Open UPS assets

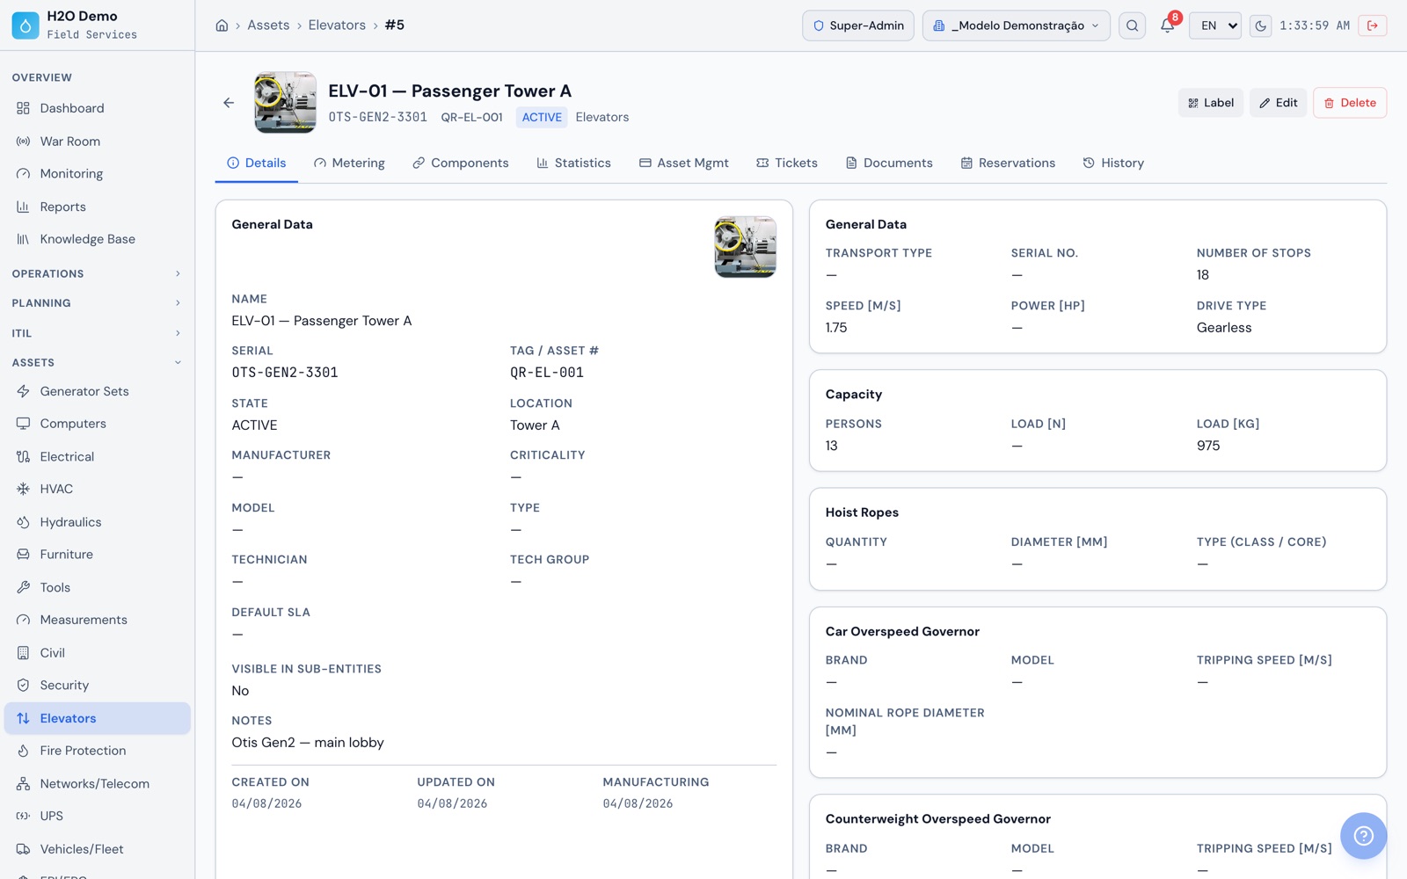click(x=97, y=816)
